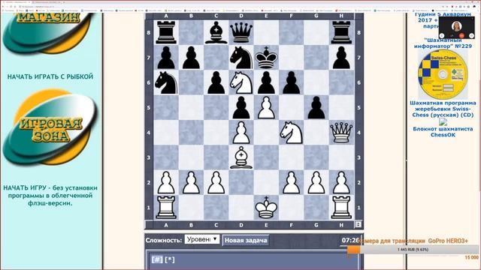Open the ИГРОВАЯ ЗОНА logo link
The image size is (481, 270).
coord(50,127)
